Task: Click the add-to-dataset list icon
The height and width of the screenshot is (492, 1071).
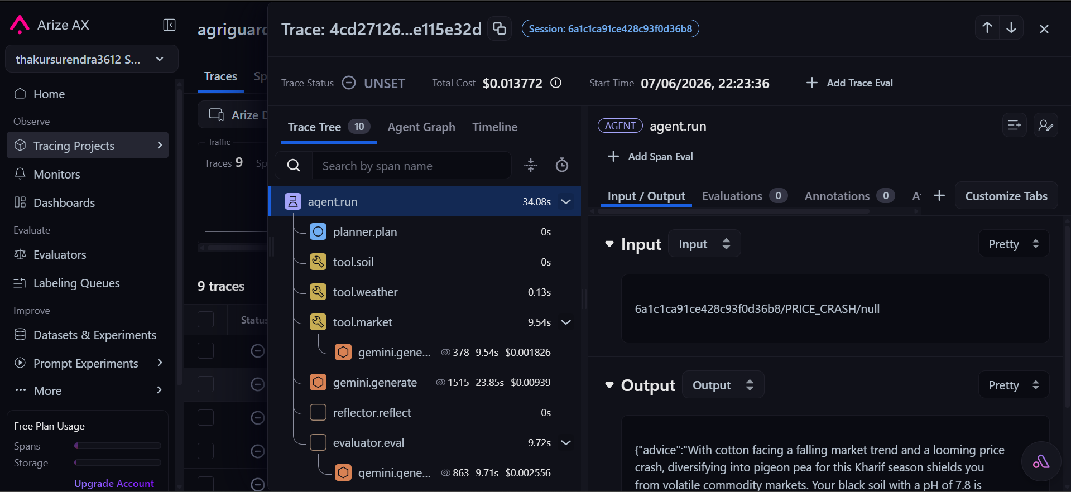Action: tap(1014, 126)
